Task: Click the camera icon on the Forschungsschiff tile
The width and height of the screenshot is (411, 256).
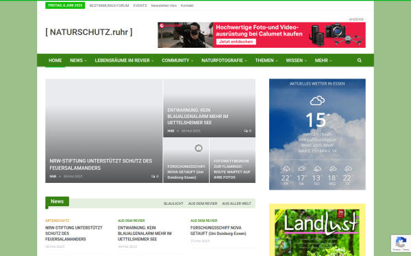Action: pos(199,148)
